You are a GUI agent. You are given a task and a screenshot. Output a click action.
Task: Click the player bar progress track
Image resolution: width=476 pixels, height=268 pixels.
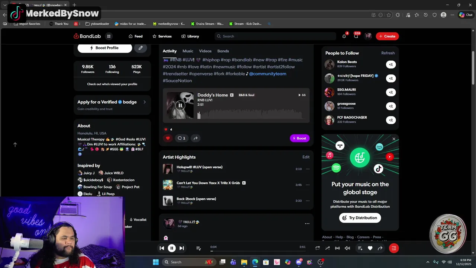tap(258, 251)
